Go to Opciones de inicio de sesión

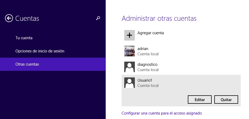[40, 51]
